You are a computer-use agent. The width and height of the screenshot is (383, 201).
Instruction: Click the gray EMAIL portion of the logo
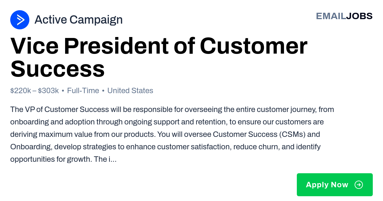[x=331, y=16]
